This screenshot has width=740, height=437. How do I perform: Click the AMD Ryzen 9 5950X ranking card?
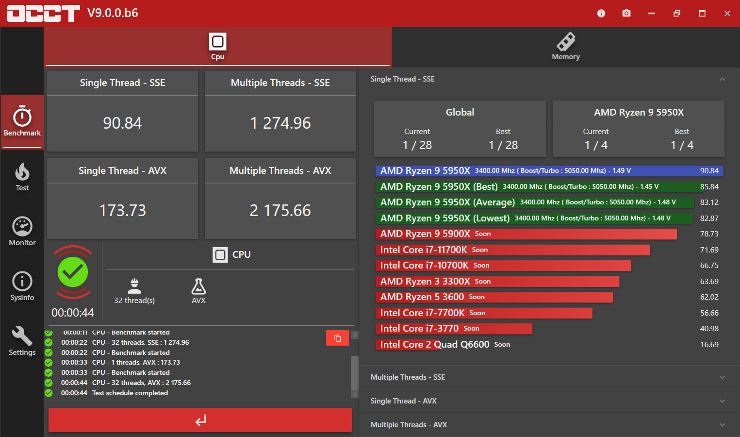pyautogui.click(x=639, y=129)
